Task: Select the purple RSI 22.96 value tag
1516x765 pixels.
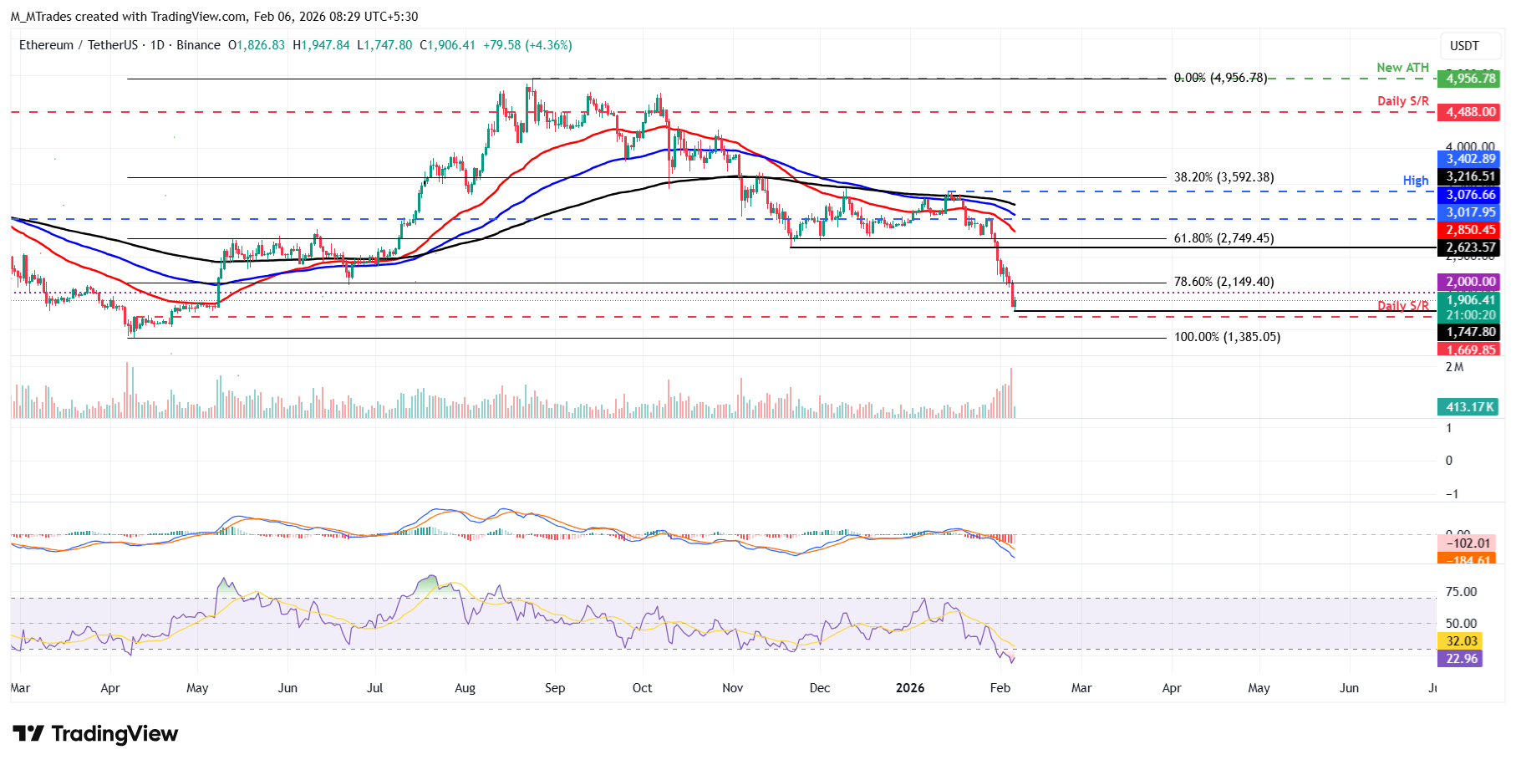Action: click(x=1461, y=659)
